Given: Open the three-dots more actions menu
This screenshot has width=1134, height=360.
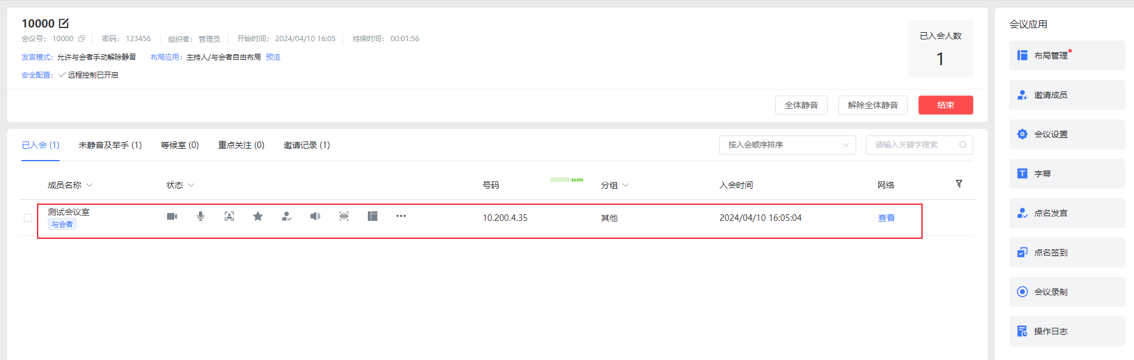Looking at the screenshot, I should [401, 216].
